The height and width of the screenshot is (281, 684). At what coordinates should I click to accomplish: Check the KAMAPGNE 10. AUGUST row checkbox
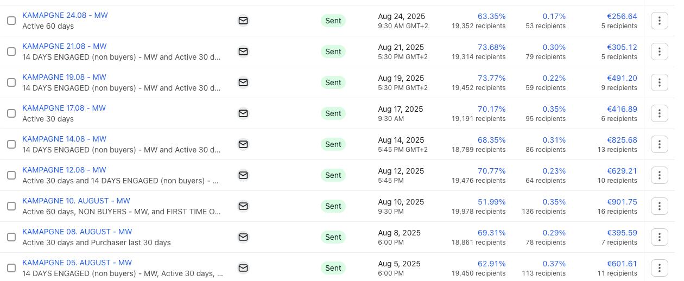point(11,206)
